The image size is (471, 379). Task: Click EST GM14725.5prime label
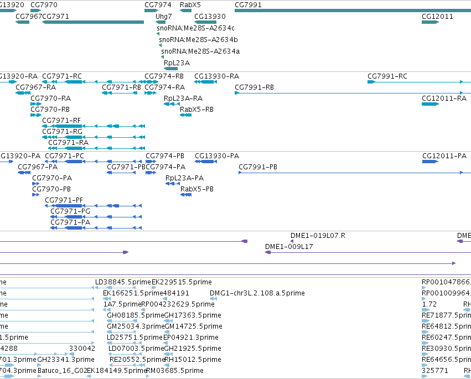pyautogui.click(x=194, y=326)
